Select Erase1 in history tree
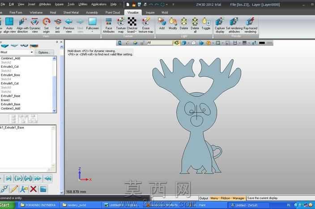315x209 pixels. coord(5,100)
